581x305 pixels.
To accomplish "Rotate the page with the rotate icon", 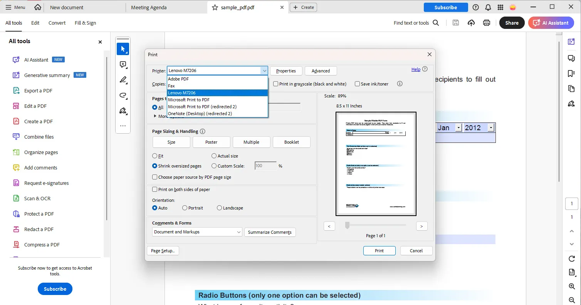I will point(571,258).
